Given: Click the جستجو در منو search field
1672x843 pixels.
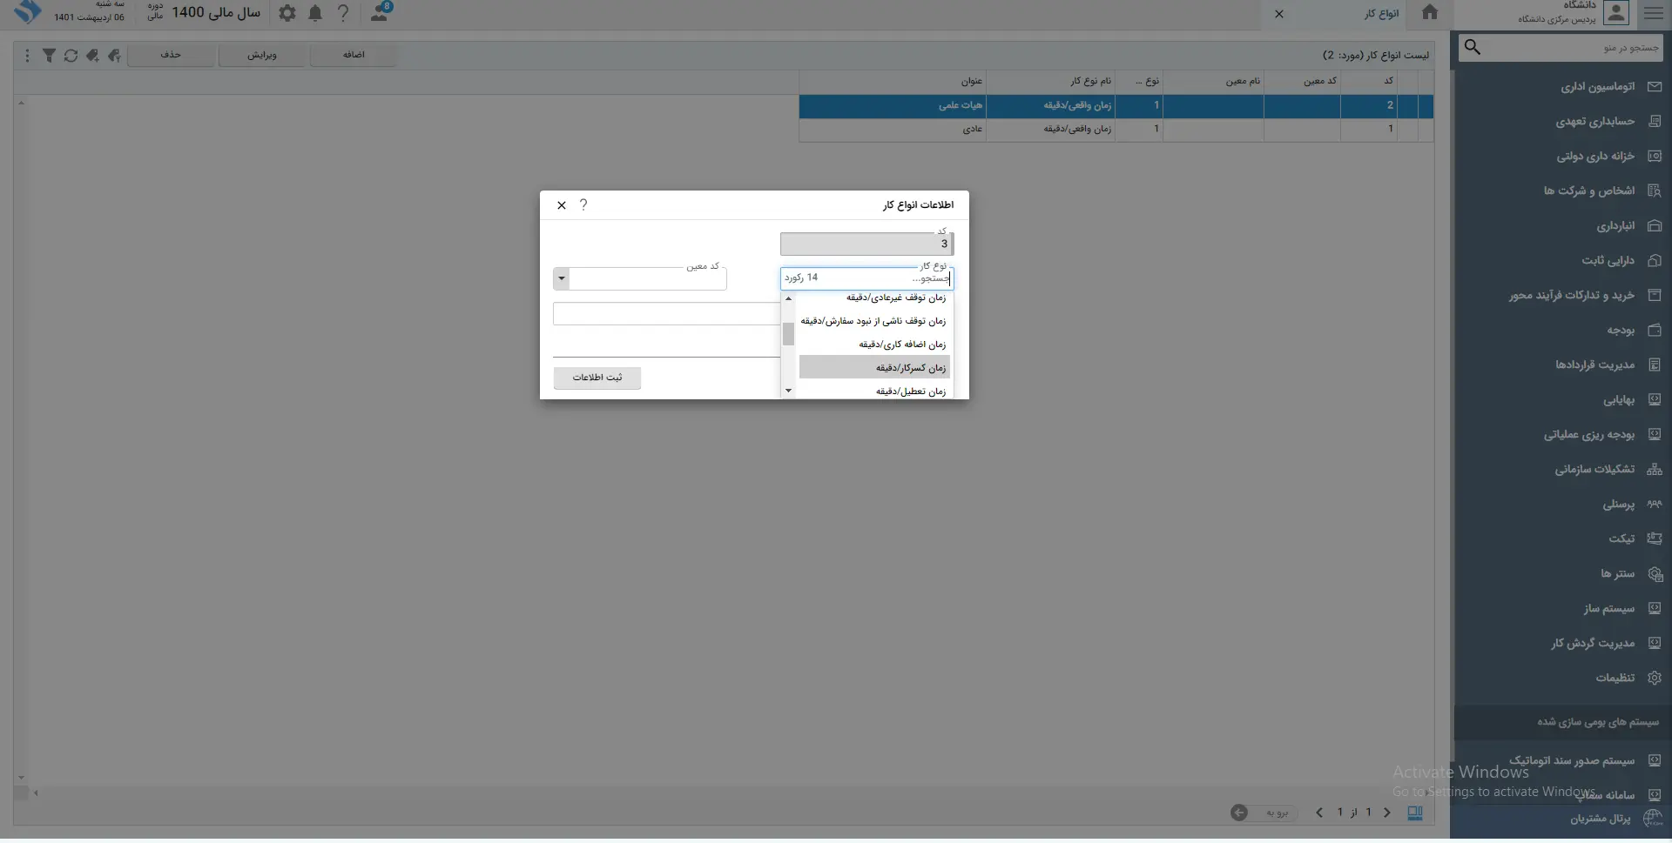Looking at the screenshot, I should click(1561, 48).
